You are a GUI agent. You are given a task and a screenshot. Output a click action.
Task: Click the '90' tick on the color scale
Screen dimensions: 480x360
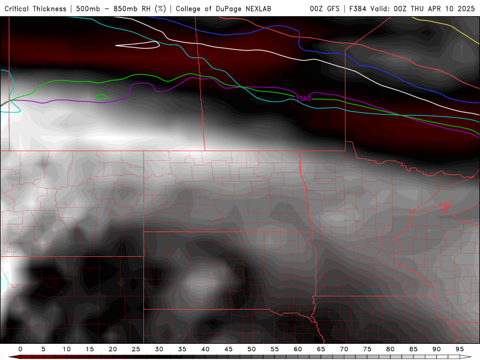click(x=437, y=349)
